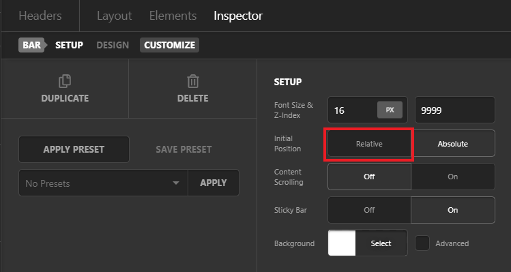Open the CUSTOMIZE section tab
The image size is (511, 272).
[169, 45]
